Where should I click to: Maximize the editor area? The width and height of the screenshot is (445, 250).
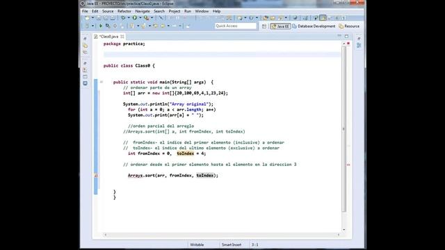coord(346,36)
